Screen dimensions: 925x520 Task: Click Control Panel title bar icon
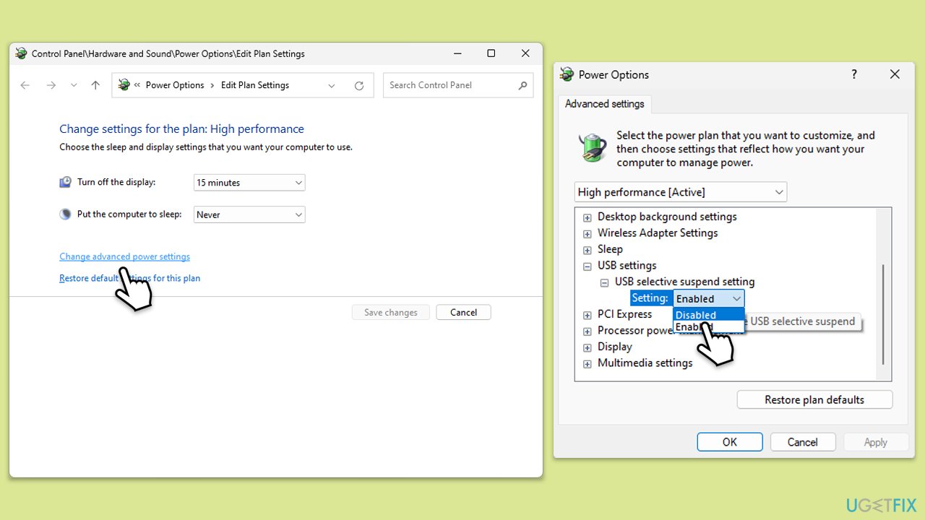tap(21, 53)
